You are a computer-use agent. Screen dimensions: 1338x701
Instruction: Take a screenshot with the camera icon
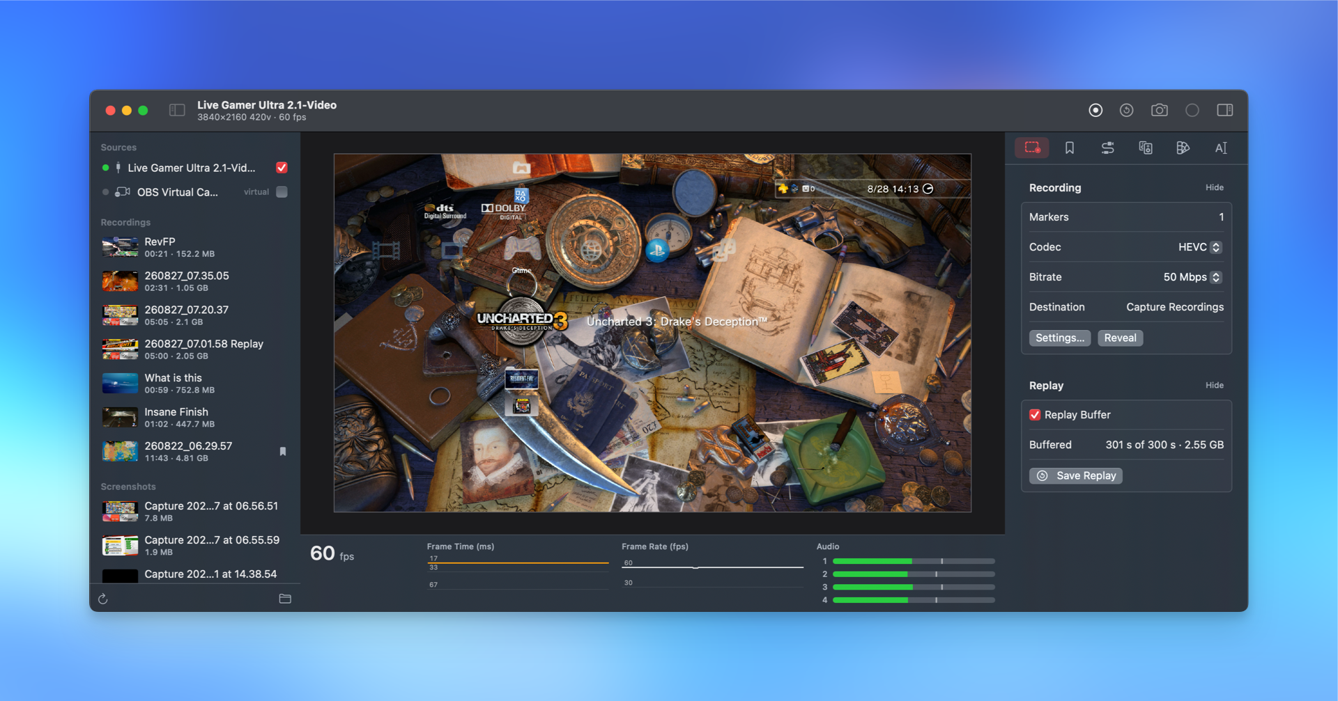[1160, 111]
